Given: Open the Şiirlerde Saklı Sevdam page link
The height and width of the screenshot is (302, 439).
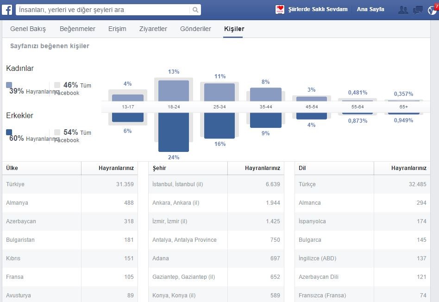Looking at the screenshot, I should pyautogui.click(x=318, y=9).
